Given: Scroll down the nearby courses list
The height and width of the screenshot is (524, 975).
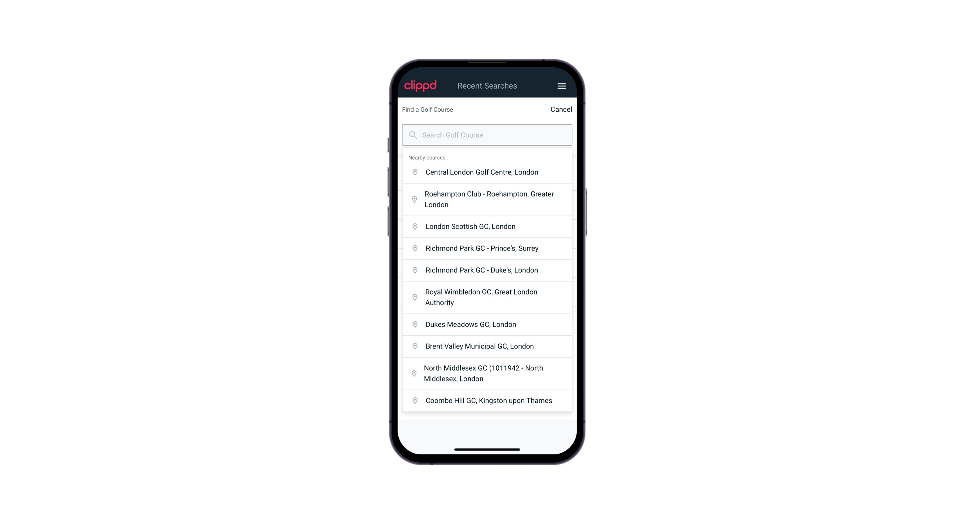Looking at the screenshot, I should click(487, 400).
